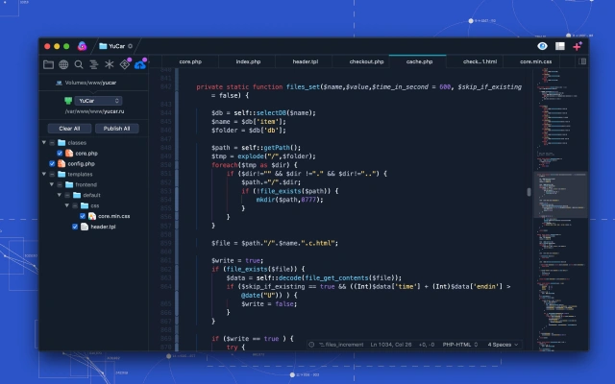Select the cache.php tab

[x=419, y=61]
